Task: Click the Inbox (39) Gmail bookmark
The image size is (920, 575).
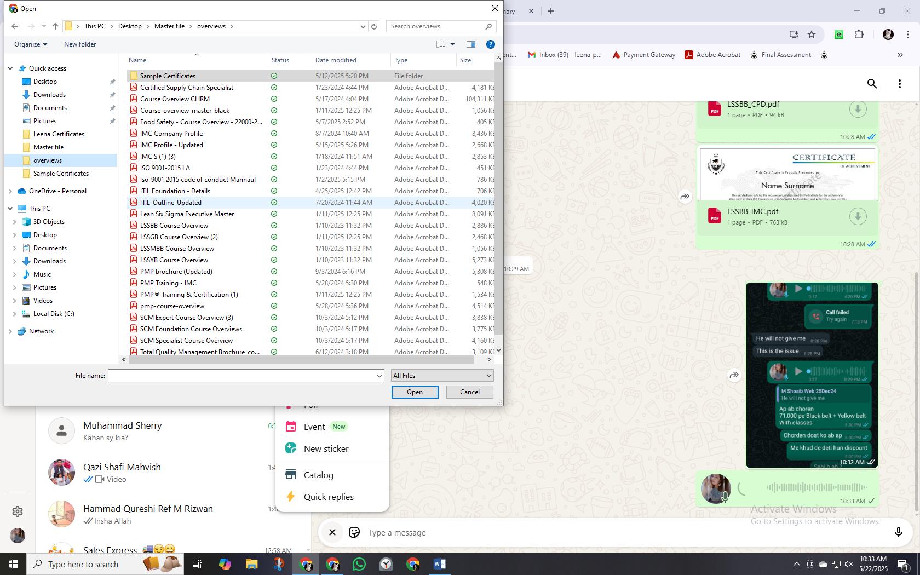Action: [x=564, y=55]
